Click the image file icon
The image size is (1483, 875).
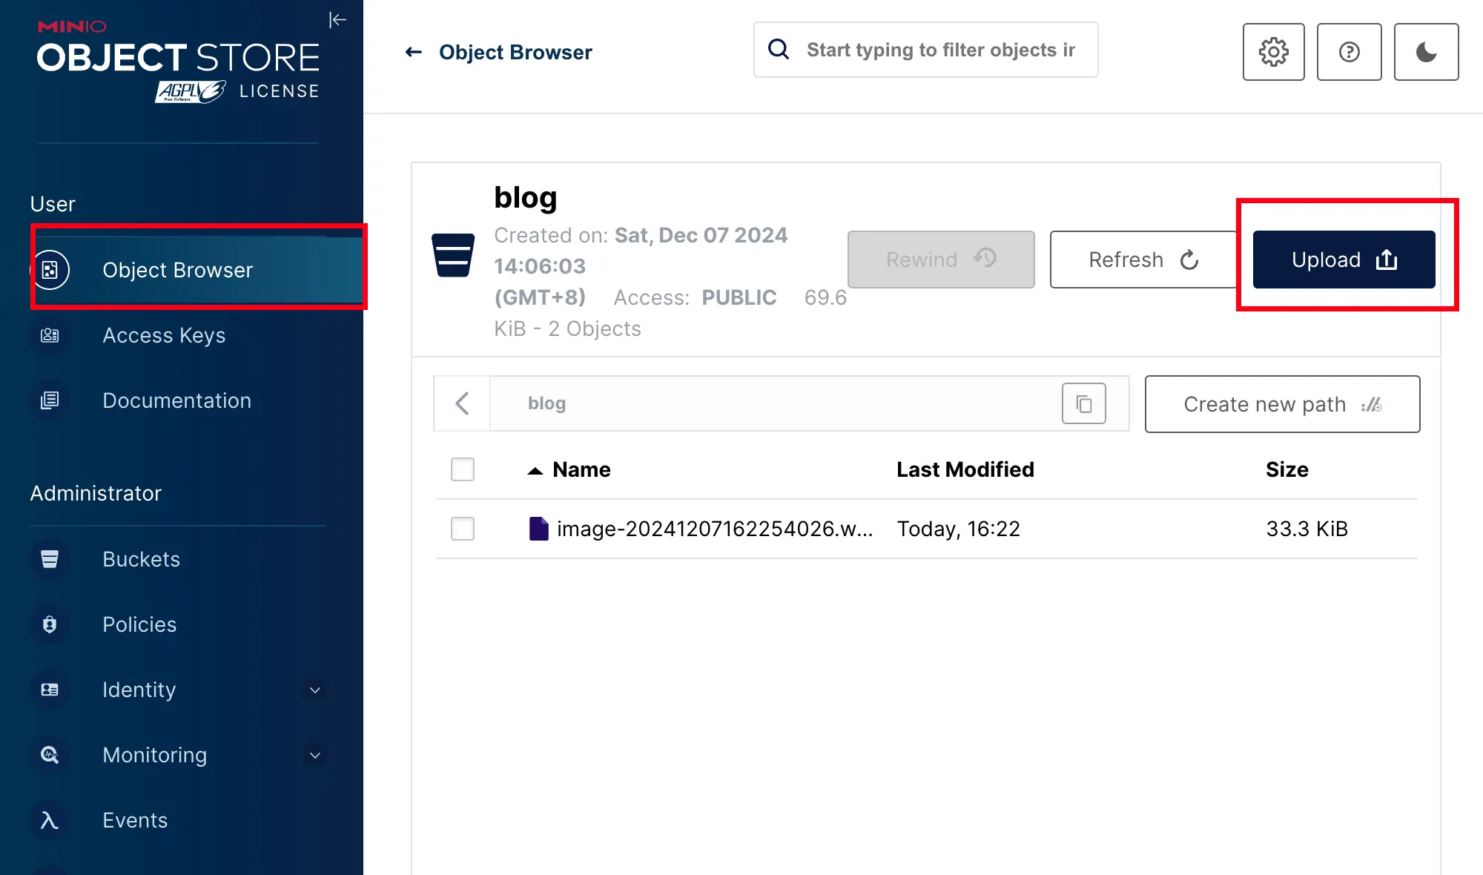(x=538, y=529)
